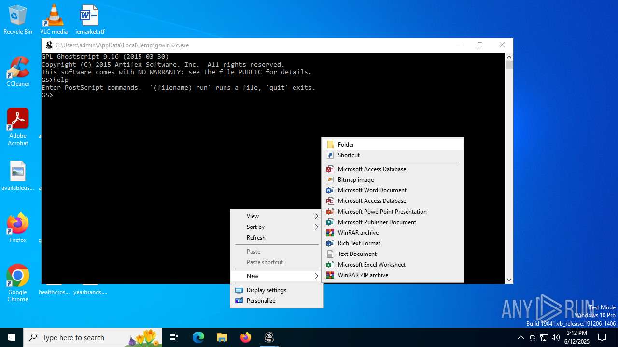Open the Recycle Bin desktop icon
Image resolution: width=618 pixels, height=347 pixels.
[18, 19]
